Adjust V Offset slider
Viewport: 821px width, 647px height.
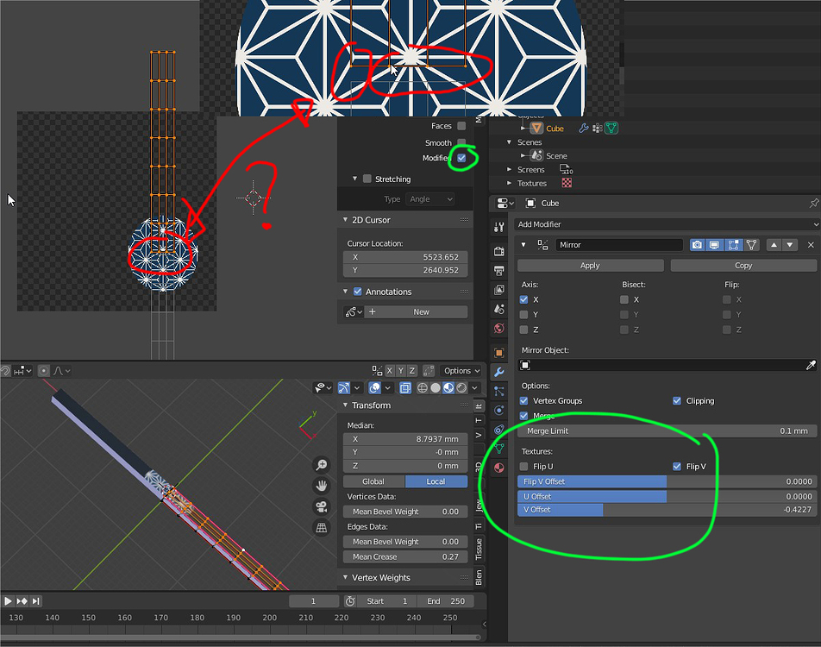point(667,509)
